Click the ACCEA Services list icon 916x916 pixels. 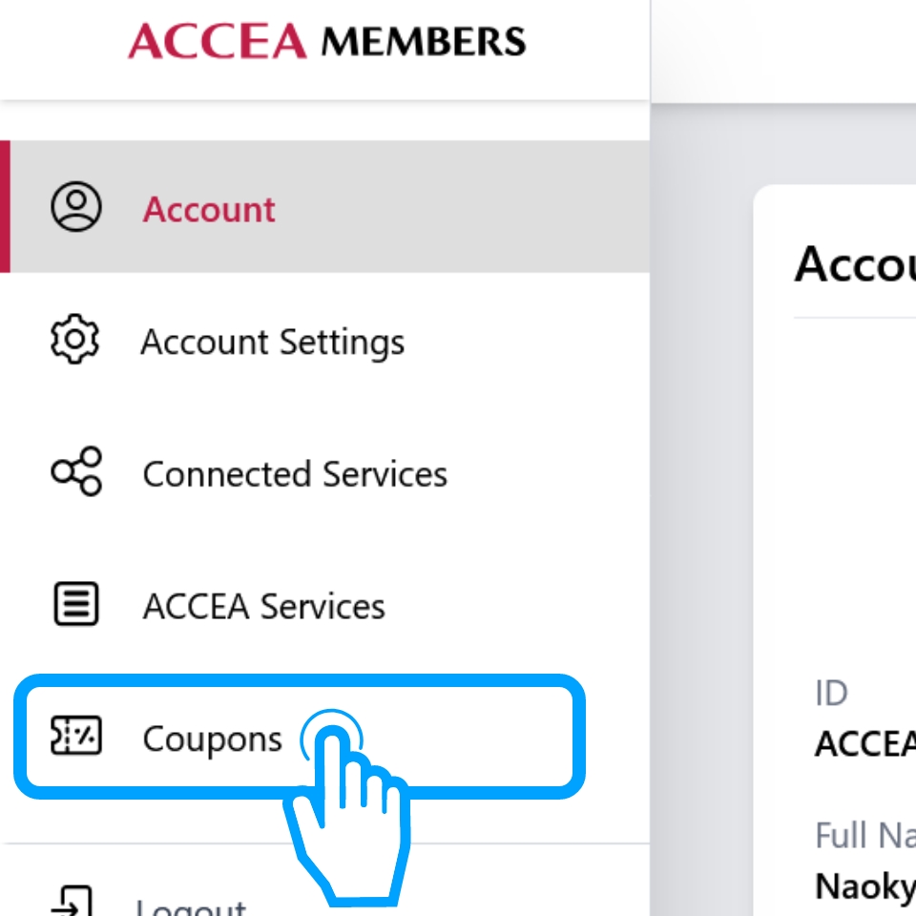tap(75, 605)
